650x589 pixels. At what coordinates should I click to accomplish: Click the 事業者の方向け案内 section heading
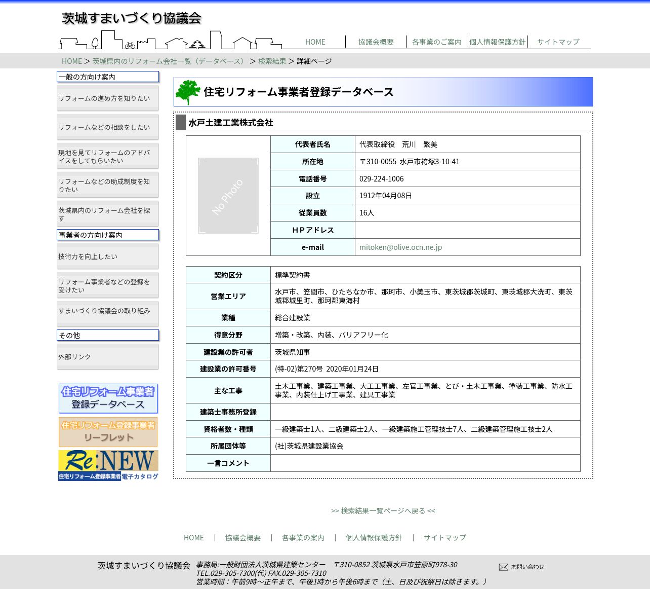[x=108, y=235]
